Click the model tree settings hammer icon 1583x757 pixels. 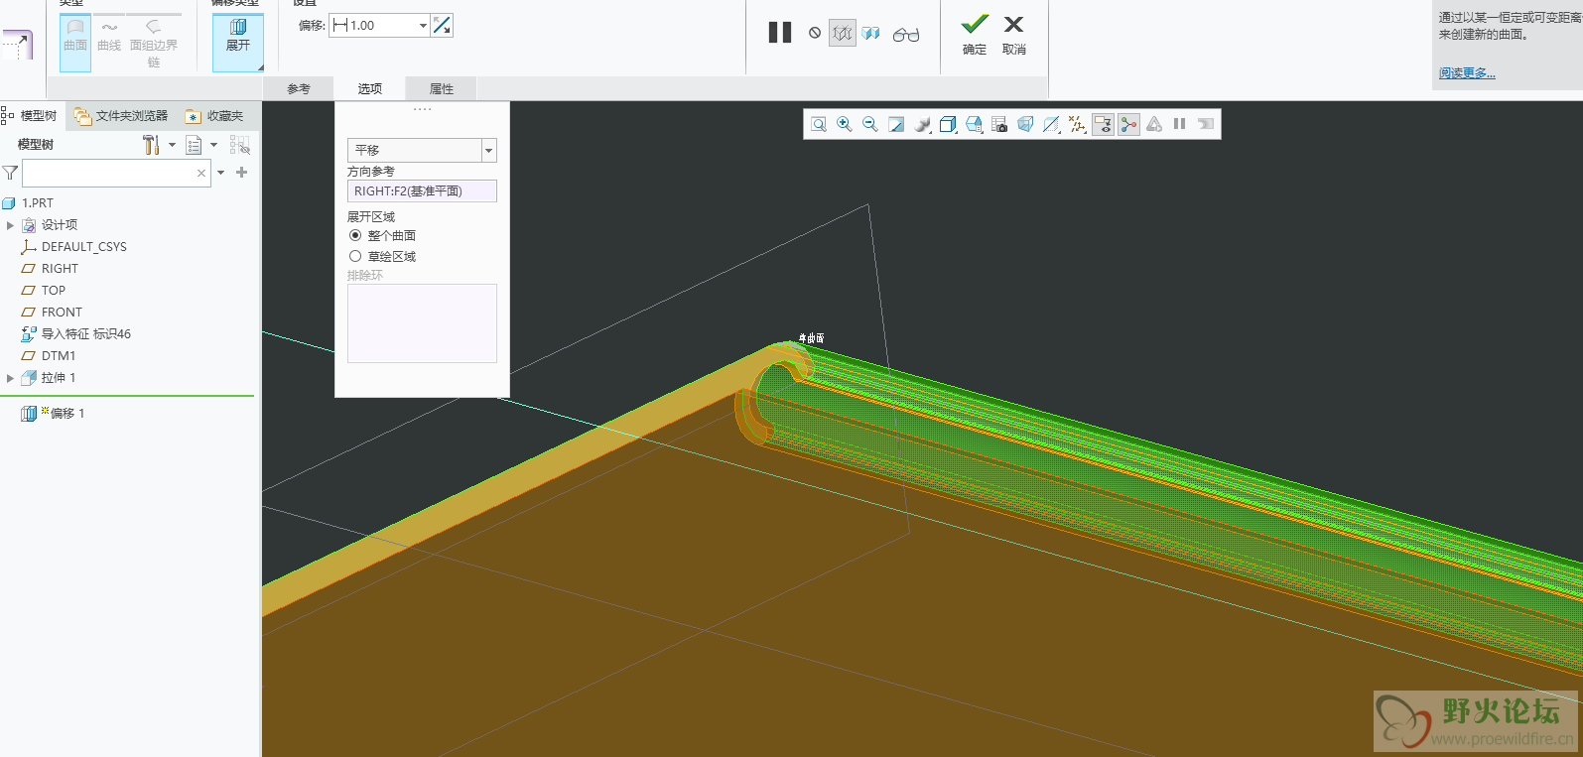pyautogui.click(x=151, y=145)
